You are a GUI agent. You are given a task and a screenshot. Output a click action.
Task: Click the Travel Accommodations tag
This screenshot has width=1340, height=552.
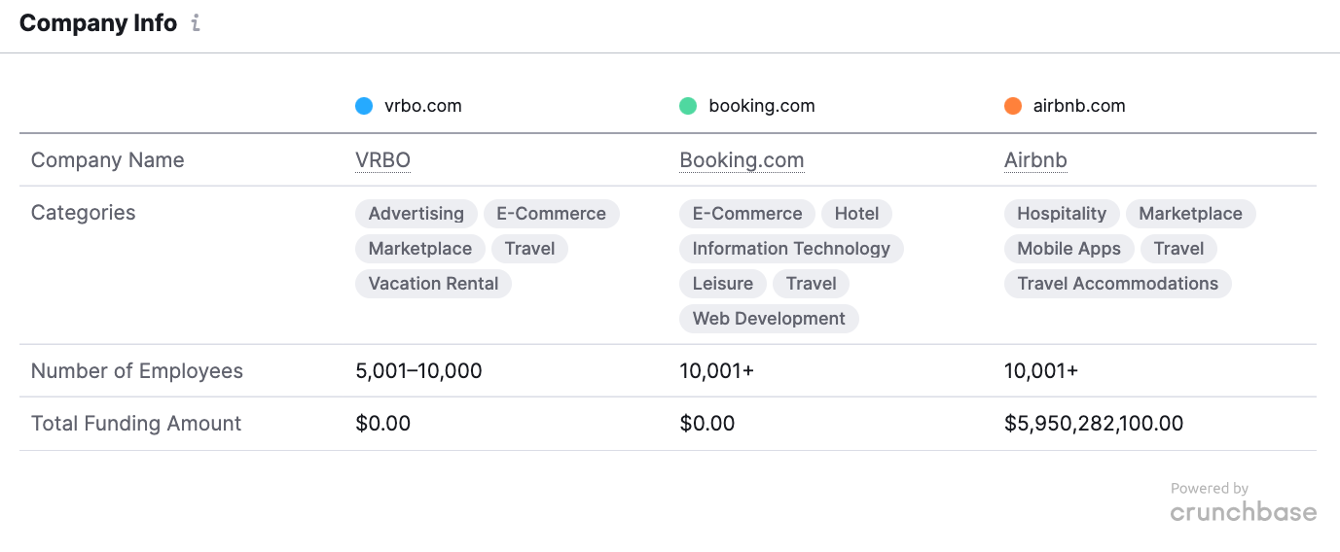[x=1117, y=284]
